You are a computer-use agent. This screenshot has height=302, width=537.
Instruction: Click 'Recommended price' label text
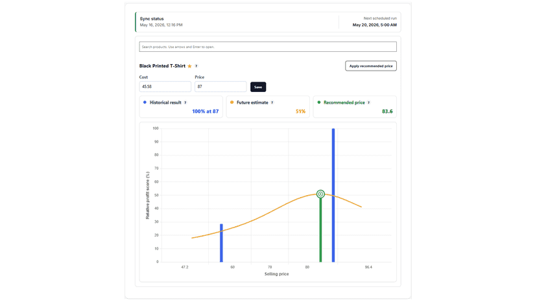(344, 102)
